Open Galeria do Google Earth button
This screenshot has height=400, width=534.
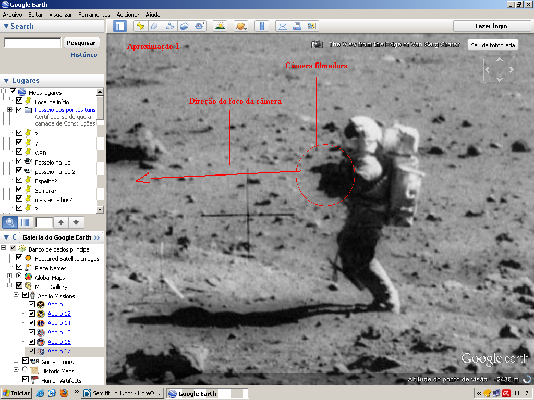pos(61,238)
